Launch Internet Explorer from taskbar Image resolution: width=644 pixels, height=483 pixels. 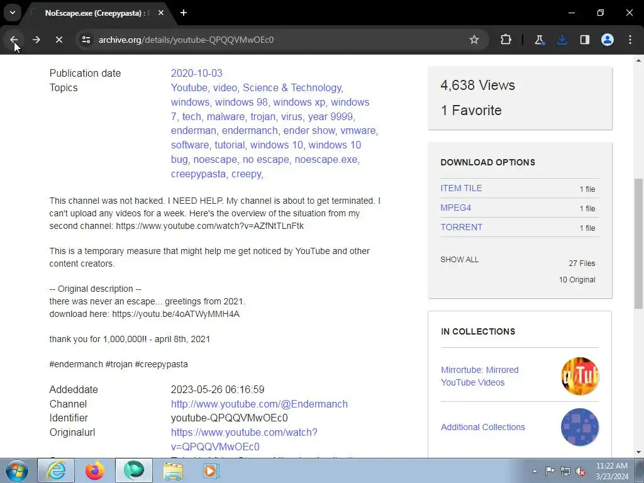pos(56,470)
